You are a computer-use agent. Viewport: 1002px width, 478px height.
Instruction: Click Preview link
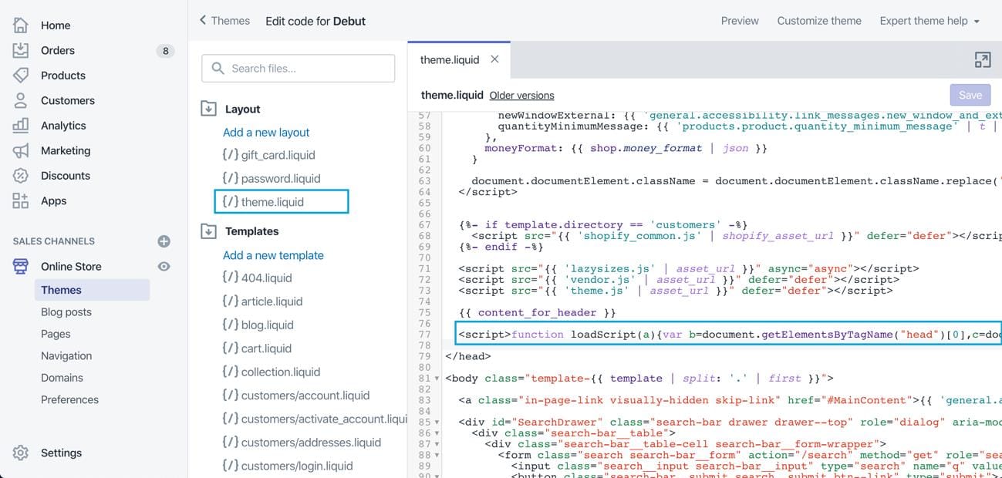tap(740, 21)
